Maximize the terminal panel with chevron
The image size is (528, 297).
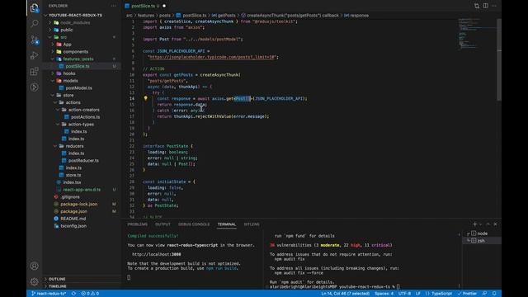[x=488, y=224]
